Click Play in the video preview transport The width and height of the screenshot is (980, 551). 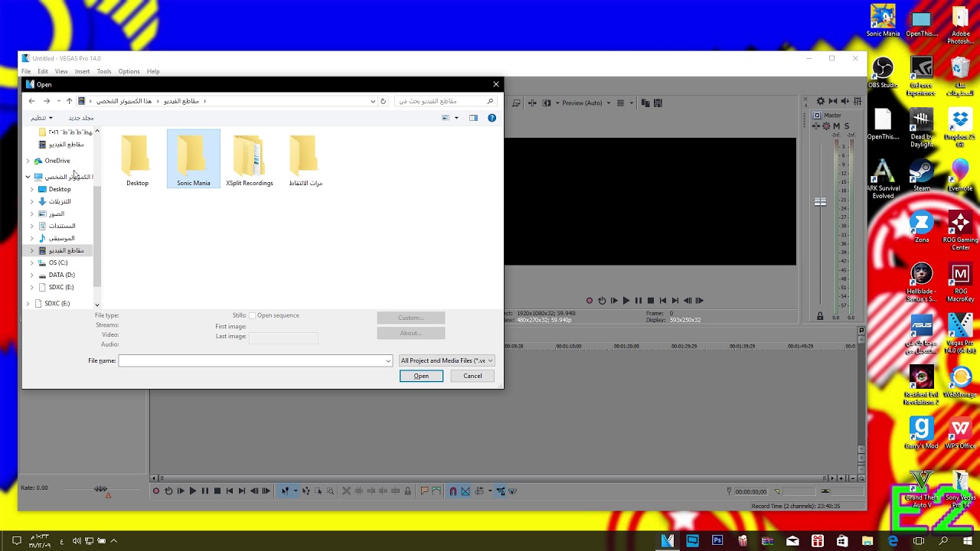(x=626, y=301)
